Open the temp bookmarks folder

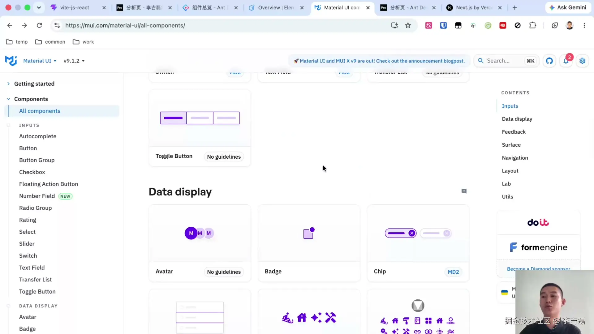click(x=17, y=42)
